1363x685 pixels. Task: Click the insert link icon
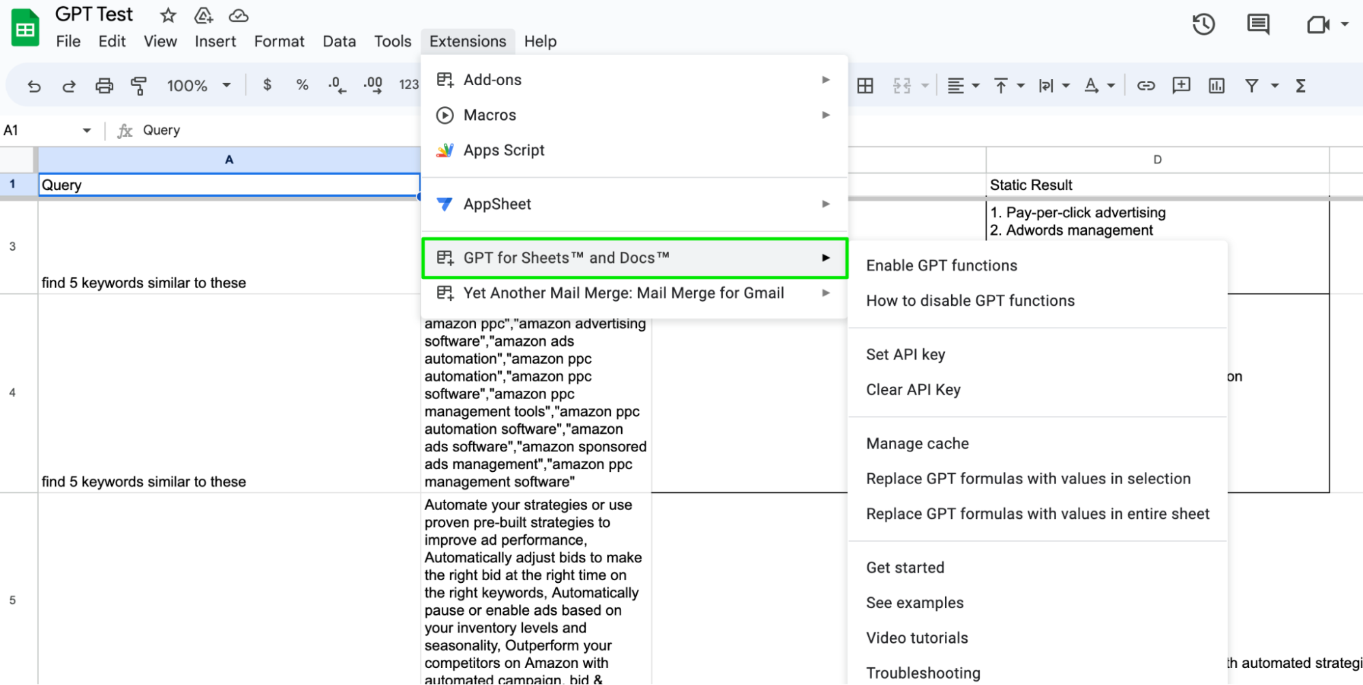pyautogui.click(x=1145, y=86)
